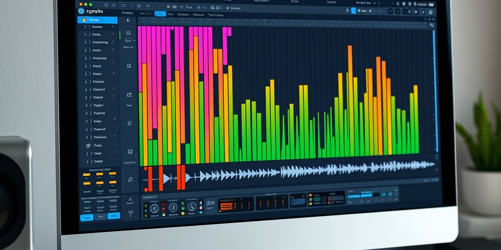Activate the bottom-right orange pad

[x=113, y=183]
